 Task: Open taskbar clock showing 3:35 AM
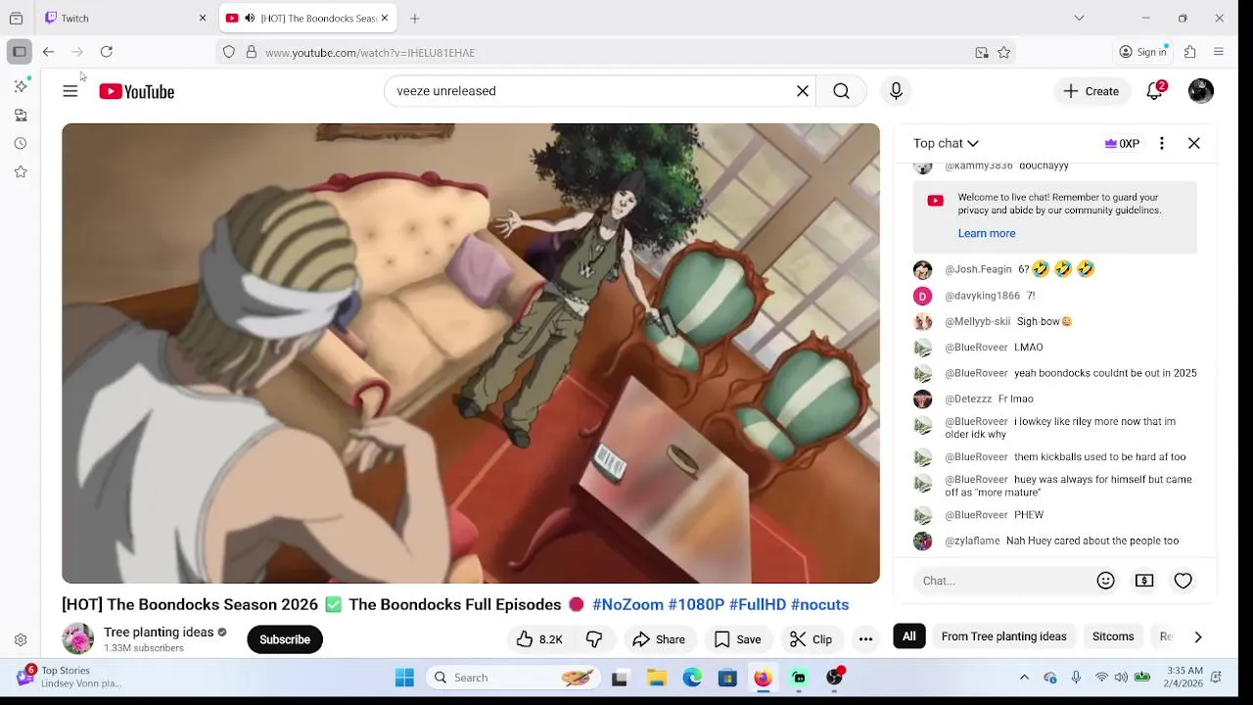(x=1184, y=677)
